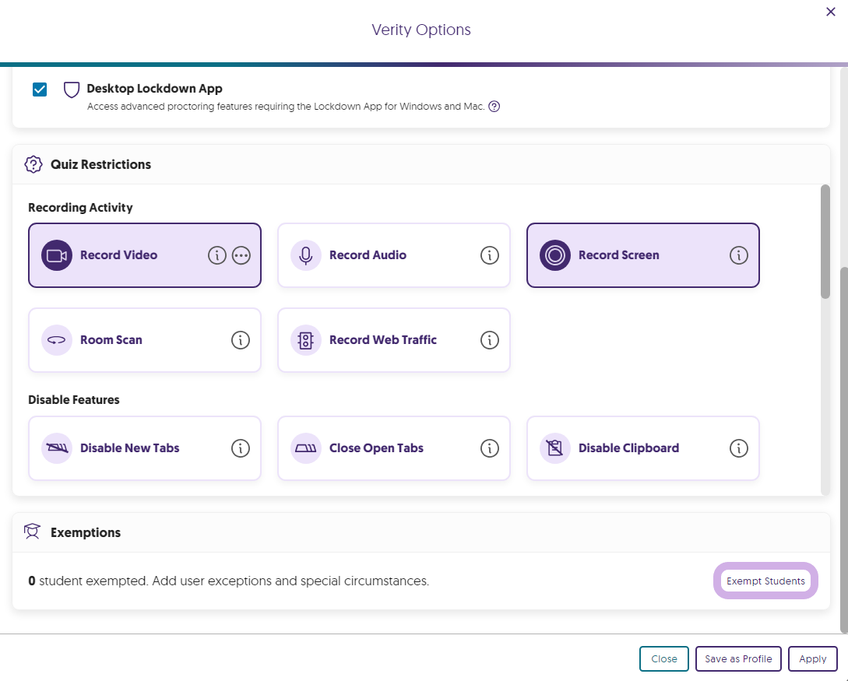Viewport: 848px width, 681px height.
Task: Click the Room Scan rotation icon
Action: [57, 340]
